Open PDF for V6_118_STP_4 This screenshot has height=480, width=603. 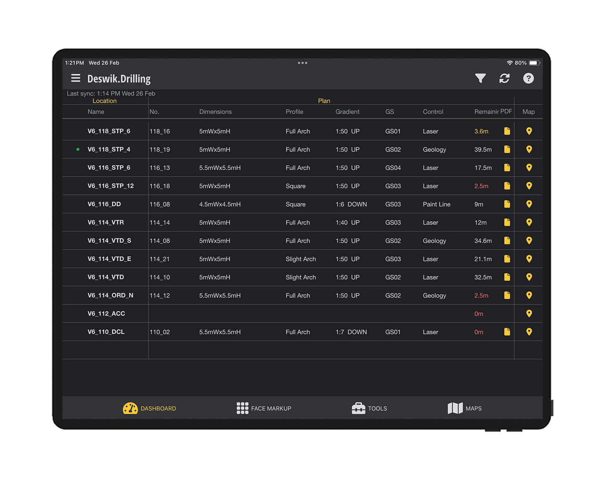tap(507, 149)
